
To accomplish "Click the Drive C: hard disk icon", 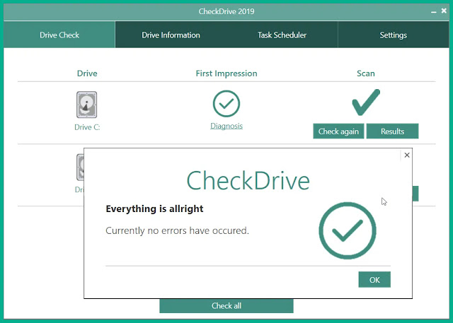I will (86, 105).
